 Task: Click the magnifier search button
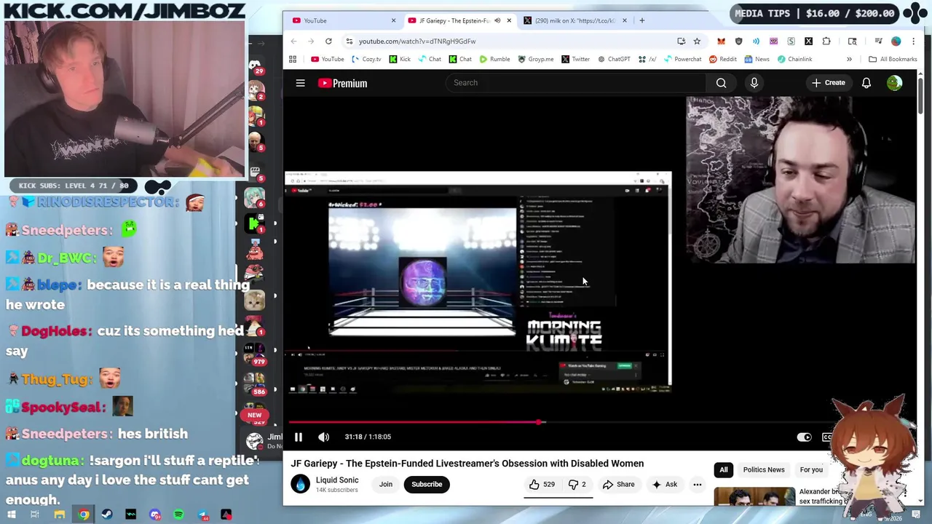[x=721, y=83]
